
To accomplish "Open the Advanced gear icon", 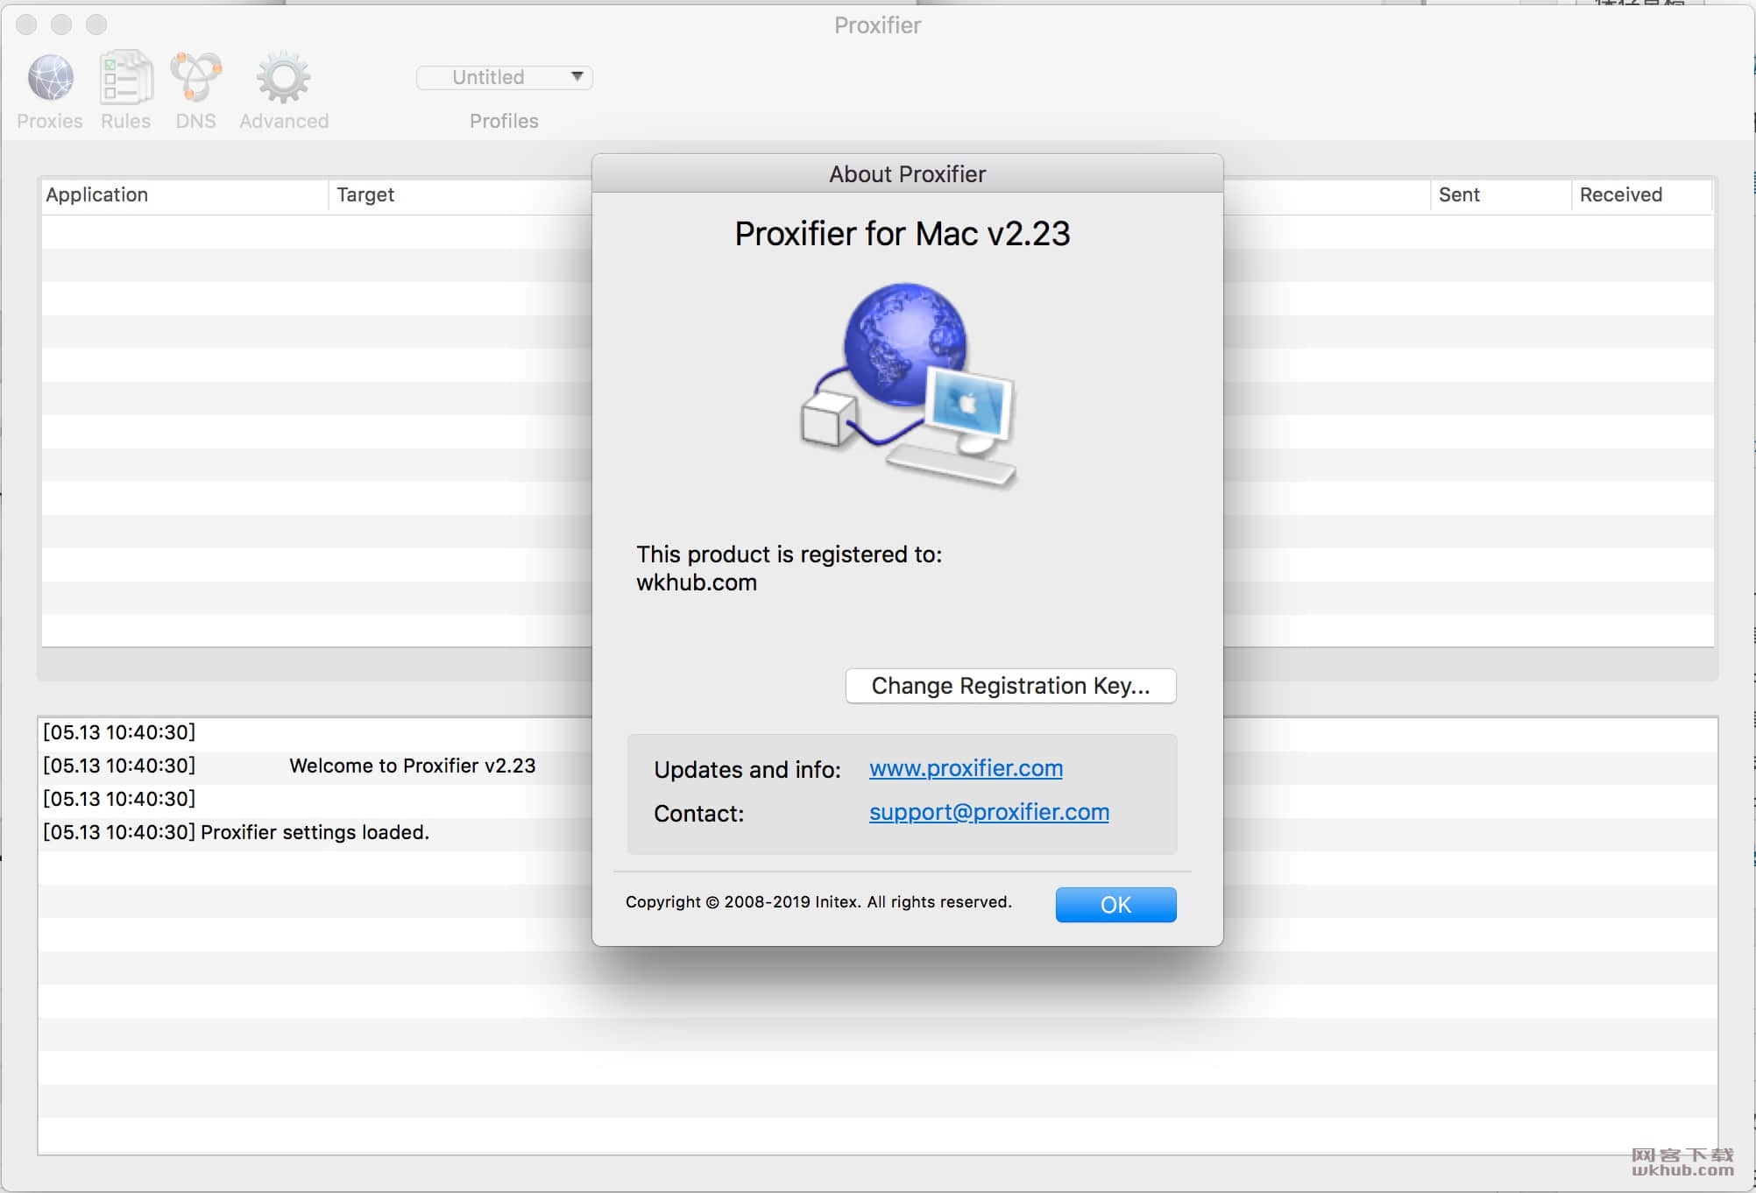I will (x=283, y=78).
